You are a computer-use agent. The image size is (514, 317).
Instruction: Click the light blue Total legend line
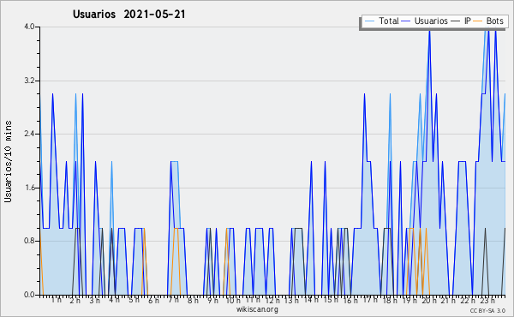369,21
